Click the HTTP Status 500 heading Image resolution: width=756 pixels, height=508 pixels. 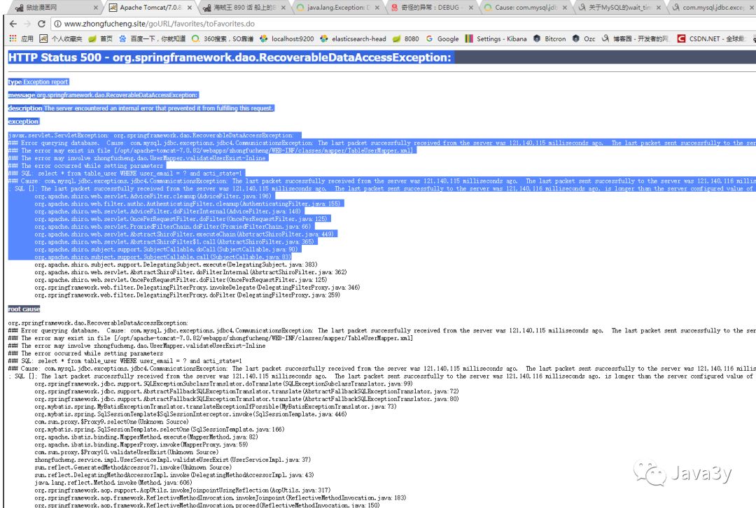230,57
